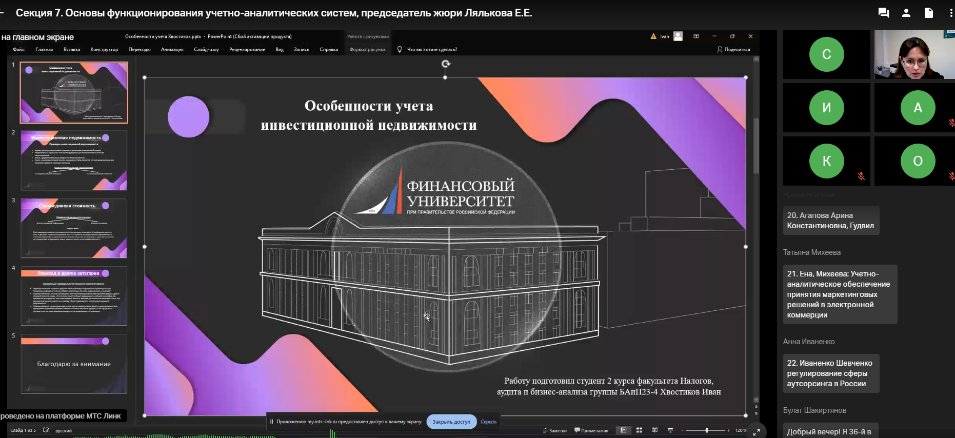The height and width of the screenshot is (438, 955).
Task: Open the Переходы ribbon tab
Action: (x=140, y=50)
